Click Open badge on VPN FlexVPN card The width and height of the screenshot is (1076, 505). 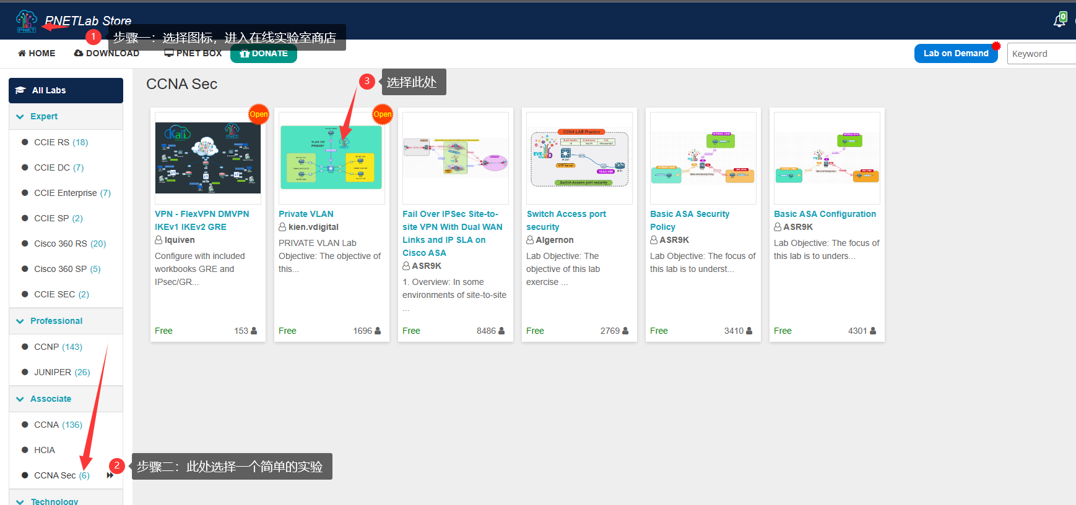[259, 114]
